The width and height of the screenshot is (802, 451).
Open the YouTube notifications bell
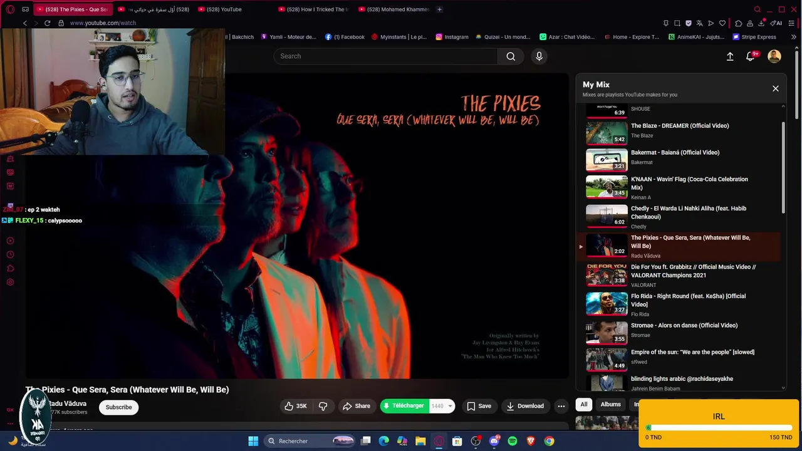(751, 56)
